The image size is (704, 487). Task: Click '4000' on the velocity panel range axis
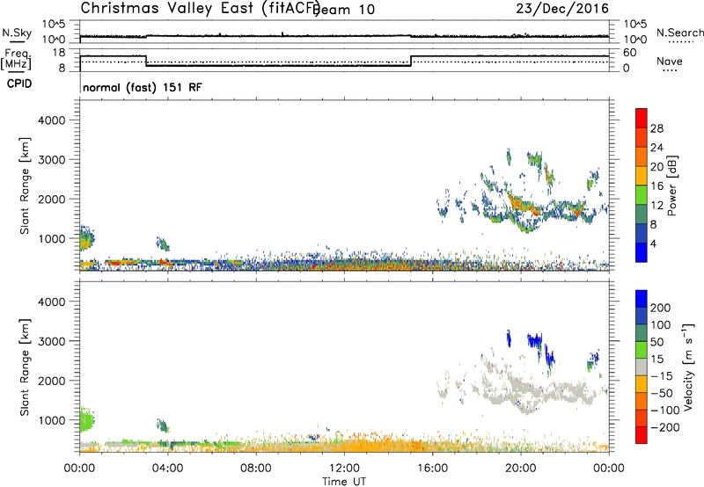pyautogui.click(x=52, y=302)
